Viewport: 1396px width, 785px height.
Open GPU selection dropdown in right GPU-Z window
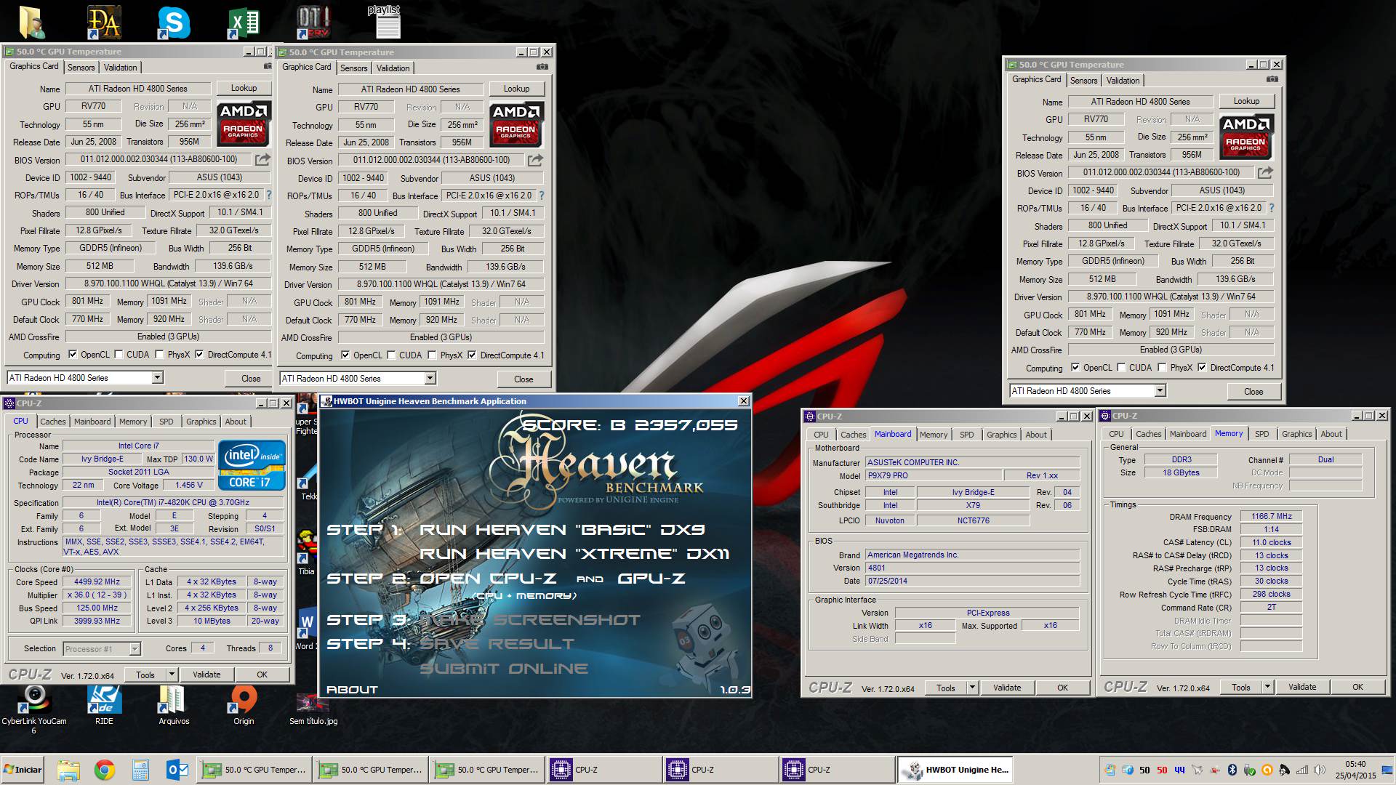tap(1160, 391)
